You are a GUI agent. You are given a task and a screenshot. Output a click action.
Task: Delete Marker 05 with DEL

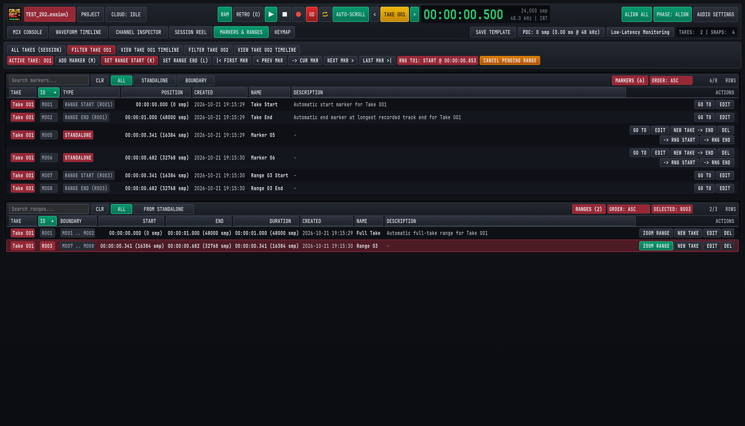(726, 130)
